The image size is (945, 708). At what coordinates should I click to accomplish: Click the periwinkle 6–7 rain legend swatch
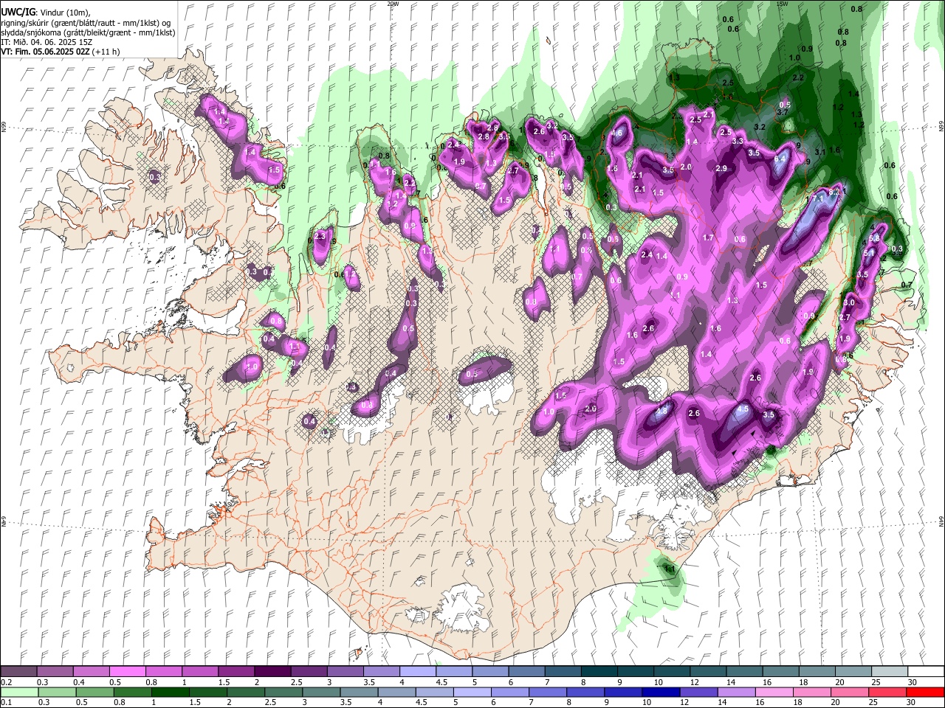(x=509, y=693)
